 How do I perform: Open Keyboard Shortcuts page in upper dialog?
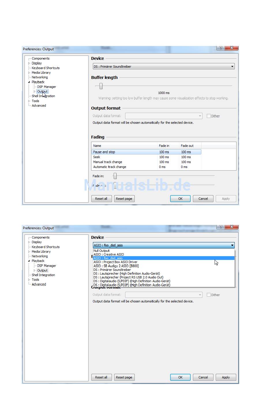46,68
